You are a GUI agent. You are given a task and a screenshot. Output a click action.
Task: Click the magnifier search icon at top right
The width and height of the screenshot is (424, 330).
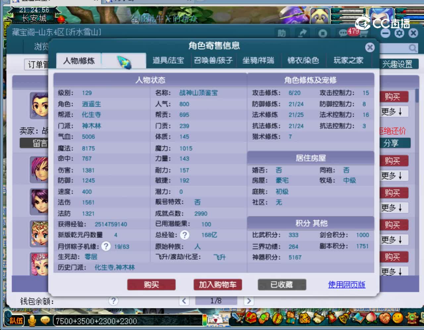pos(413,48)
